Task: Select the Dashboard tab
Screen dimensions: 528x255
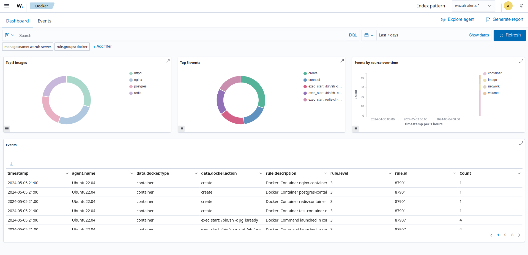Action: pos(17,21)
